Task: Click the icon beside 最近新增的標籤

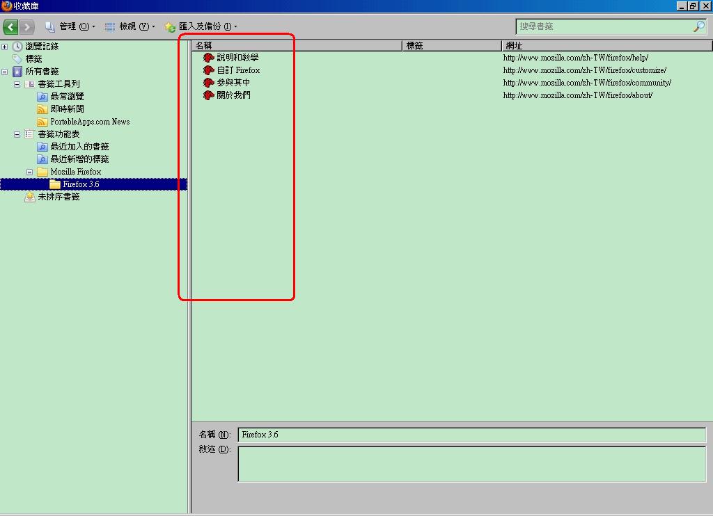Action: click(x=42, y=159)
